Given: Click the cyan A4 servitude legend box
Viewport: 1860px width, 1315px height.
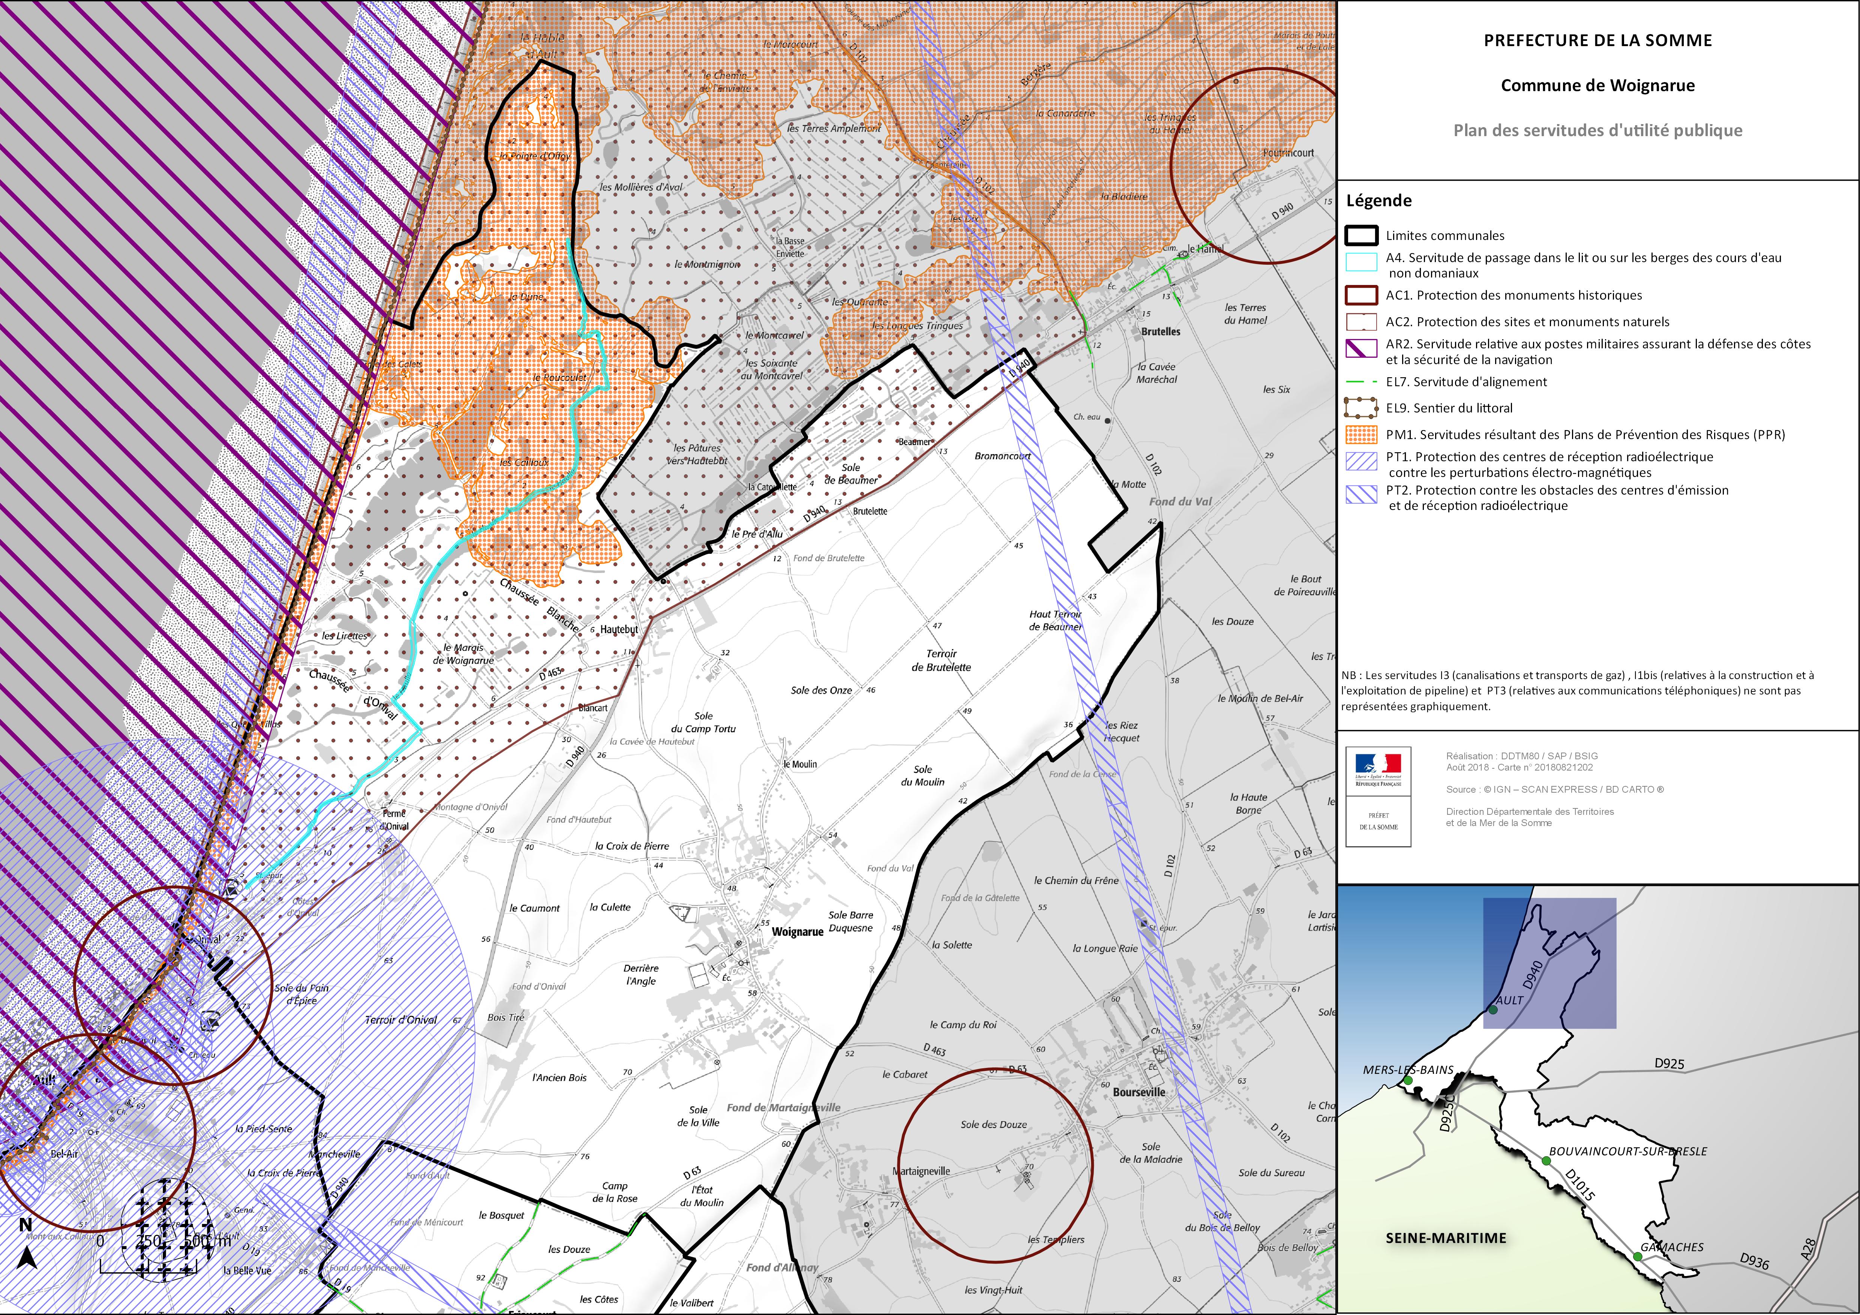Looking at the screenshot, I should [1361, 262].
